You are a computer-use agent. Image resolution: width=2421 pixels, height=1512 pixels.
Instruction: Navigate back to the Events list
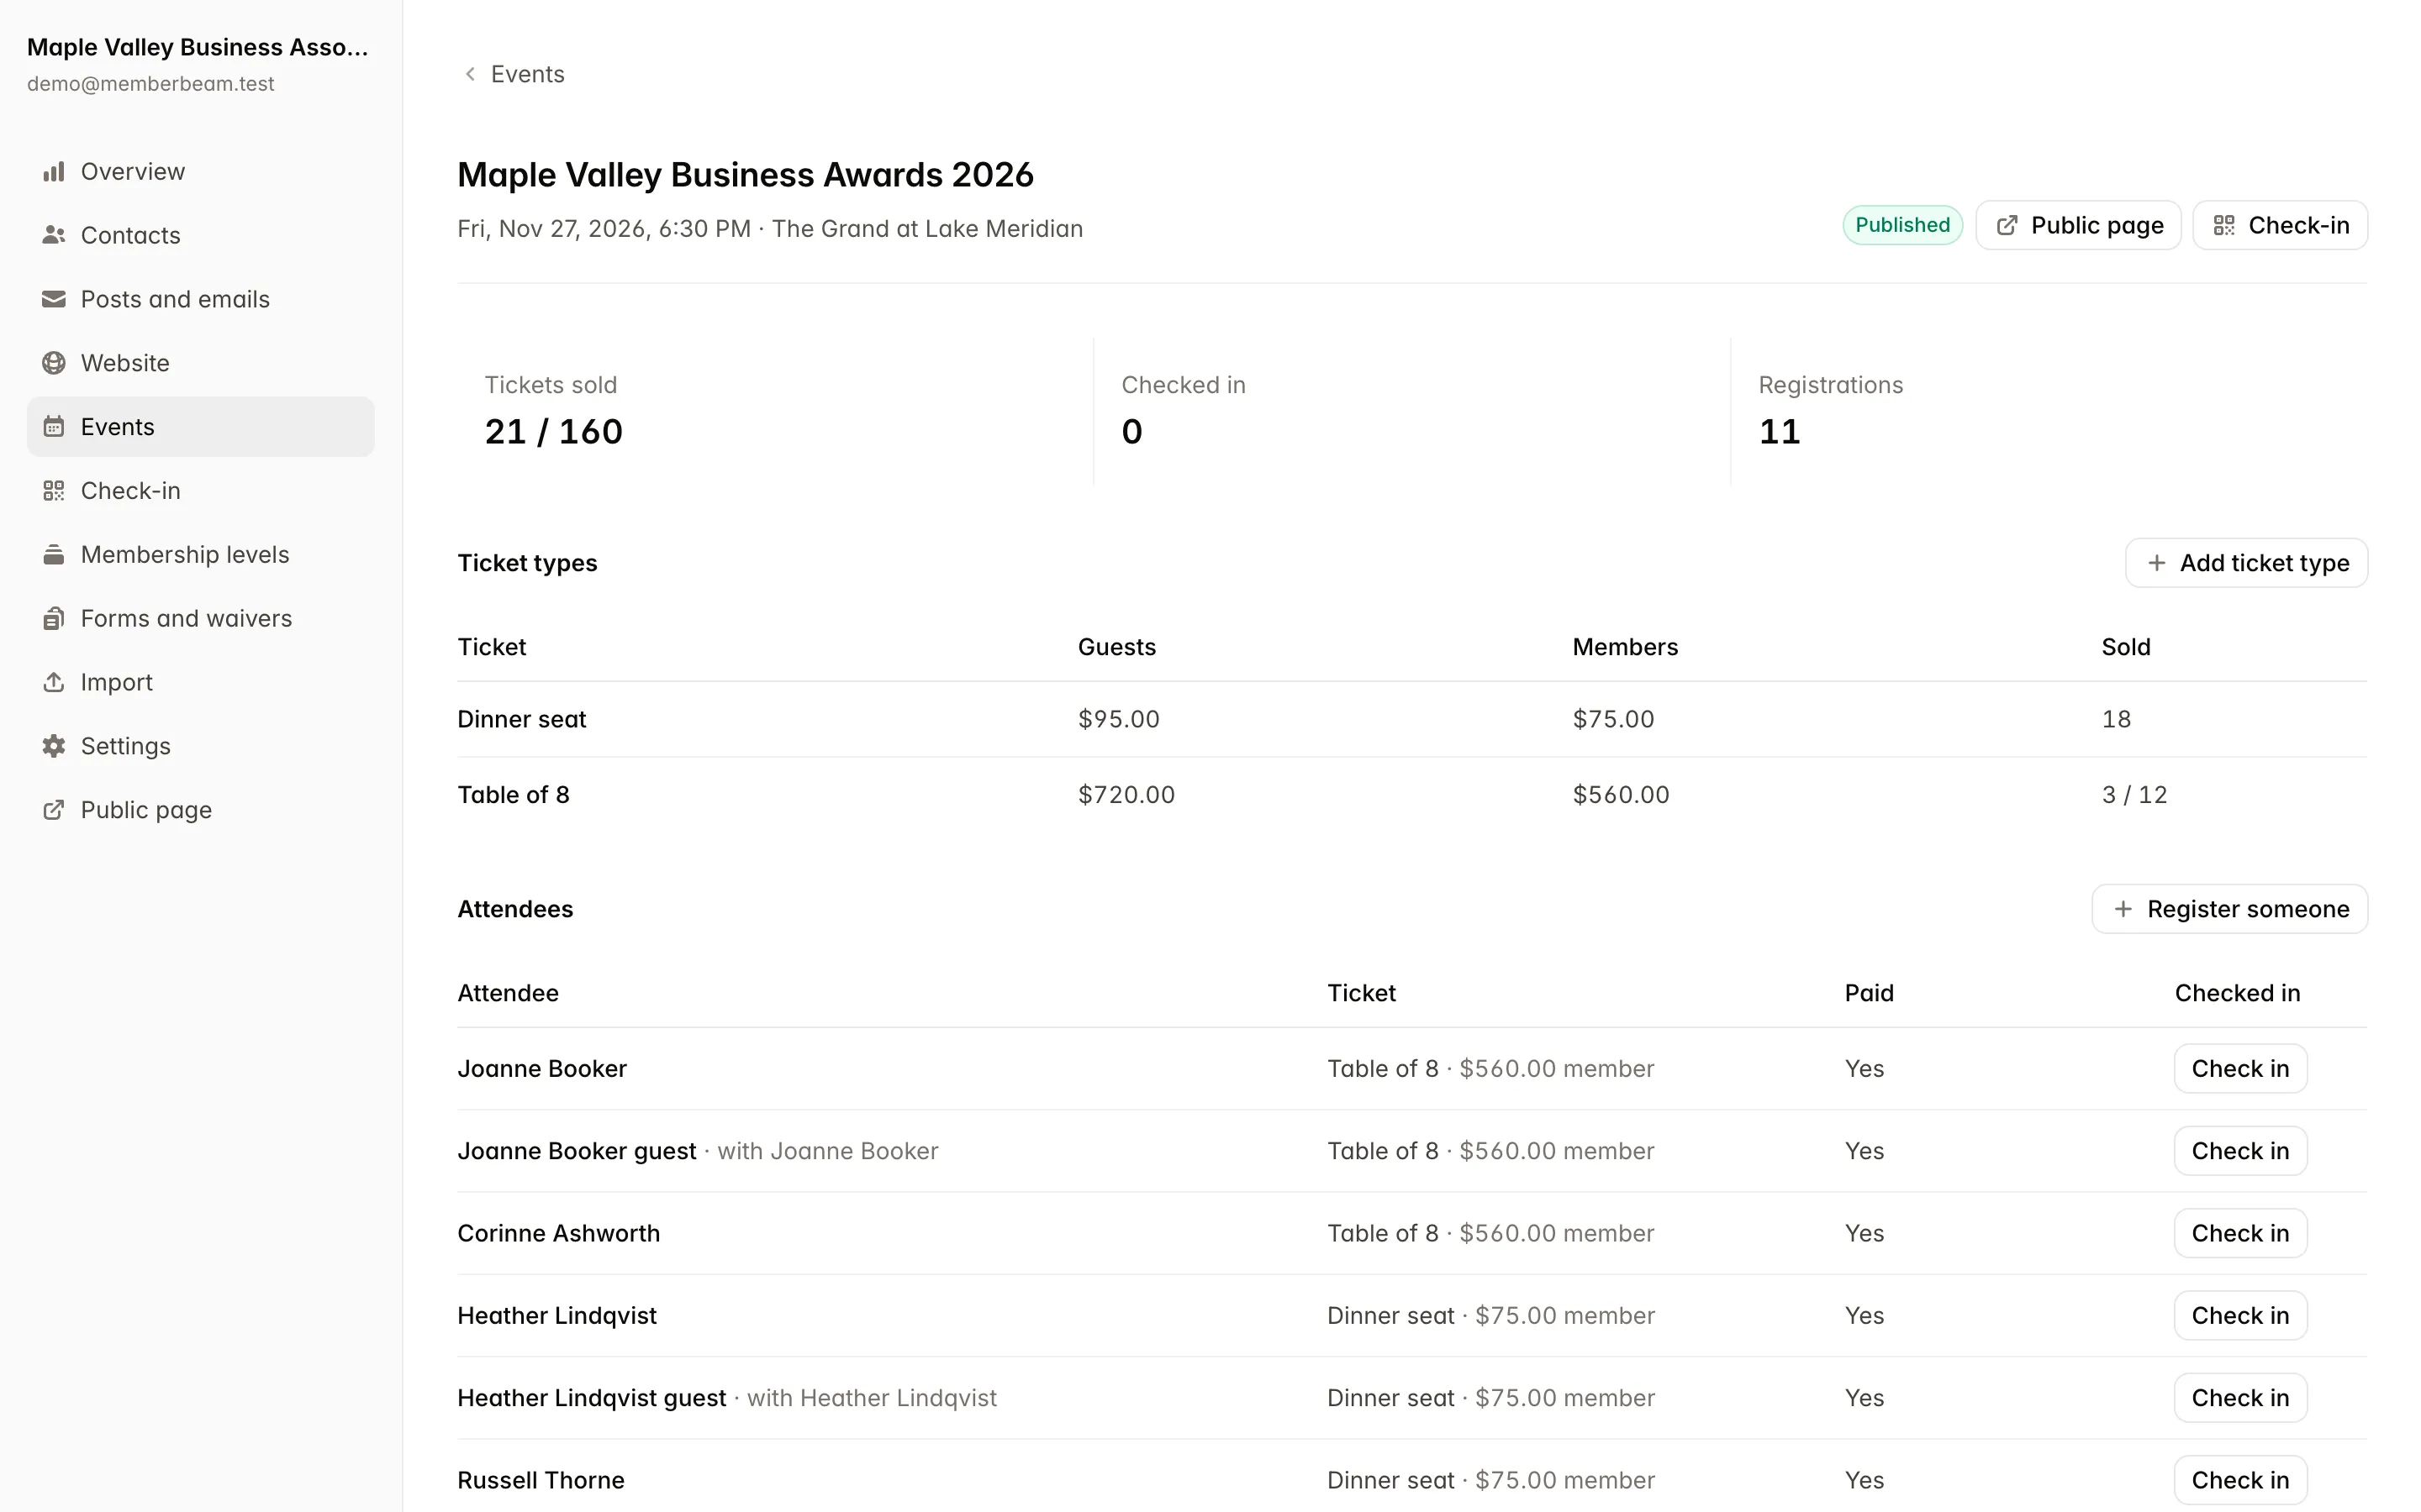(514, 74)
